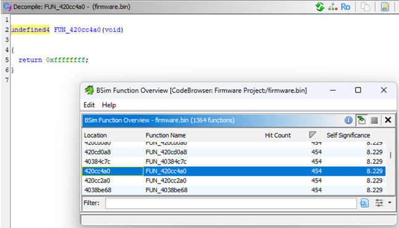Expand the filter dropdown arrow
This screenshot has width=399, height=228.
click(x=390, y=203)
